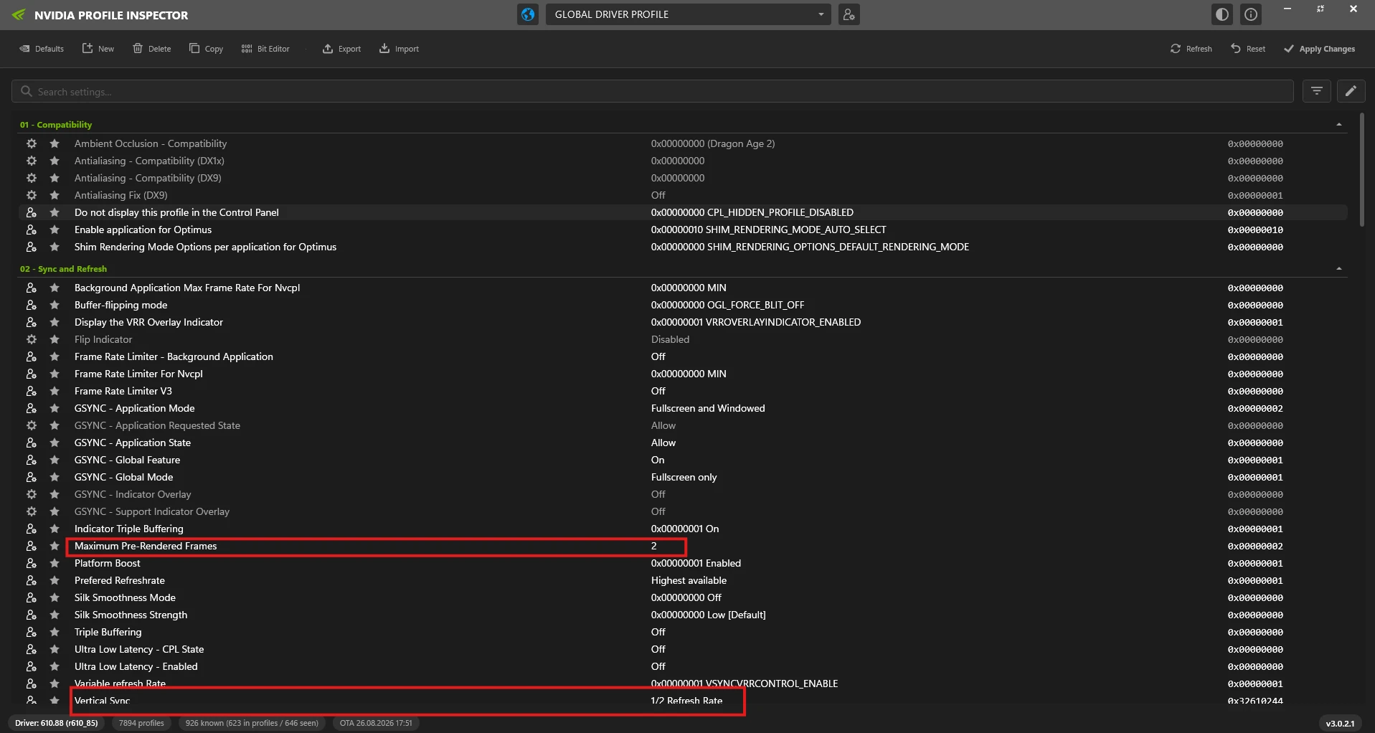Viewport: 1375px width, 733px height.
Task: Toggle favorite star for Antialiasing - Compatibility (DX1x)
Action: 55,161
